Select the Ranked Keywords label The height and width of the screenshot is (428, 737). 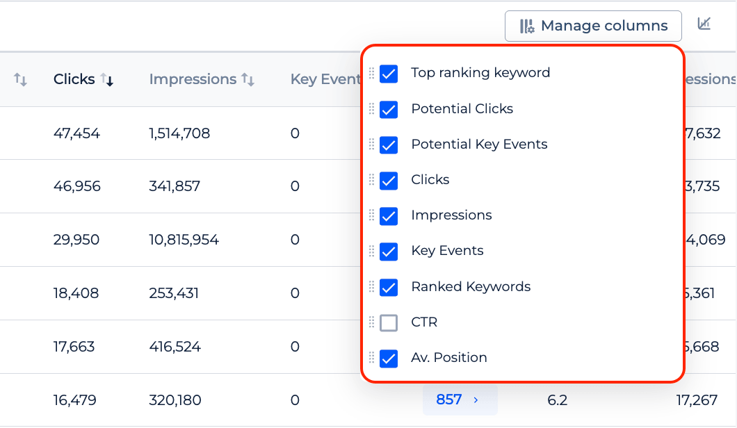tap(471, 286)
